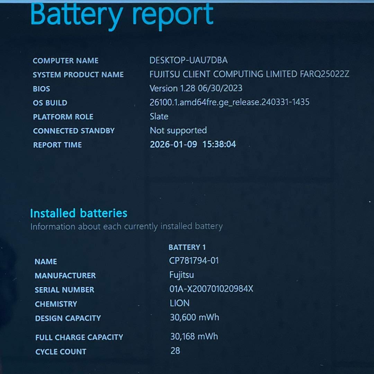Select the OS BUILD label
374x374 pixels.
tap(50, 103)
